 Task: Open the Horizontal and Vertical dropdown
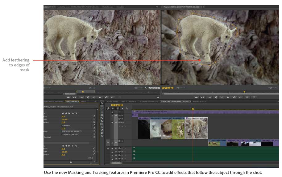pos(72,131)
